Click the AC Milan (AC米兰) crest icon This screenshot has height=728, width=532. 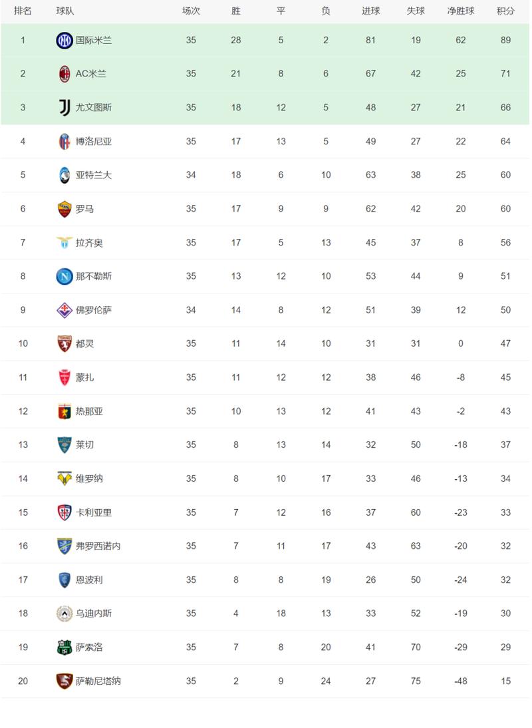pyautogui.click(x=65, y=74)
